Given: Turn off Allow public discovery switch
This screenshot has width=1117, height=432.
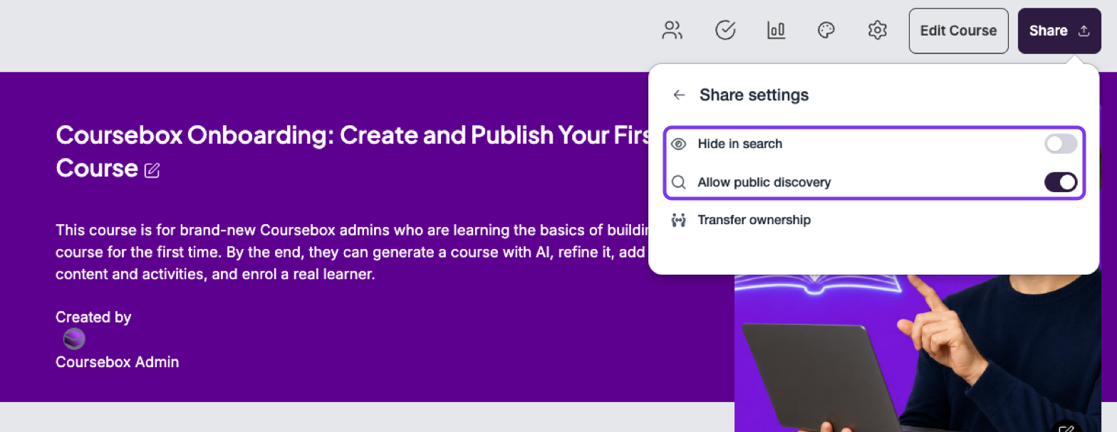Looking at the screenshot, I should [x=1061, y=182].
